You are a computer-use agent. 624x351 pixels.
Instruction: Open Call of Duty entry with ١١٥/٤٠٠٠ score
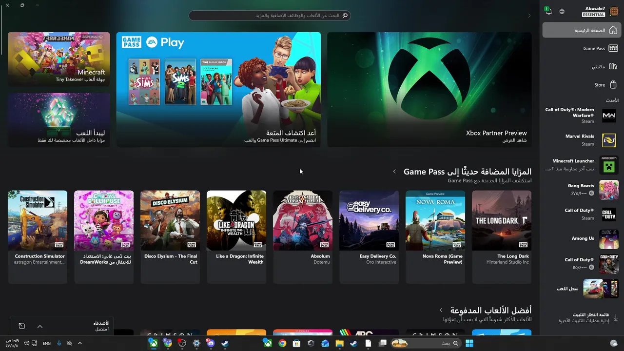point(581,264)
